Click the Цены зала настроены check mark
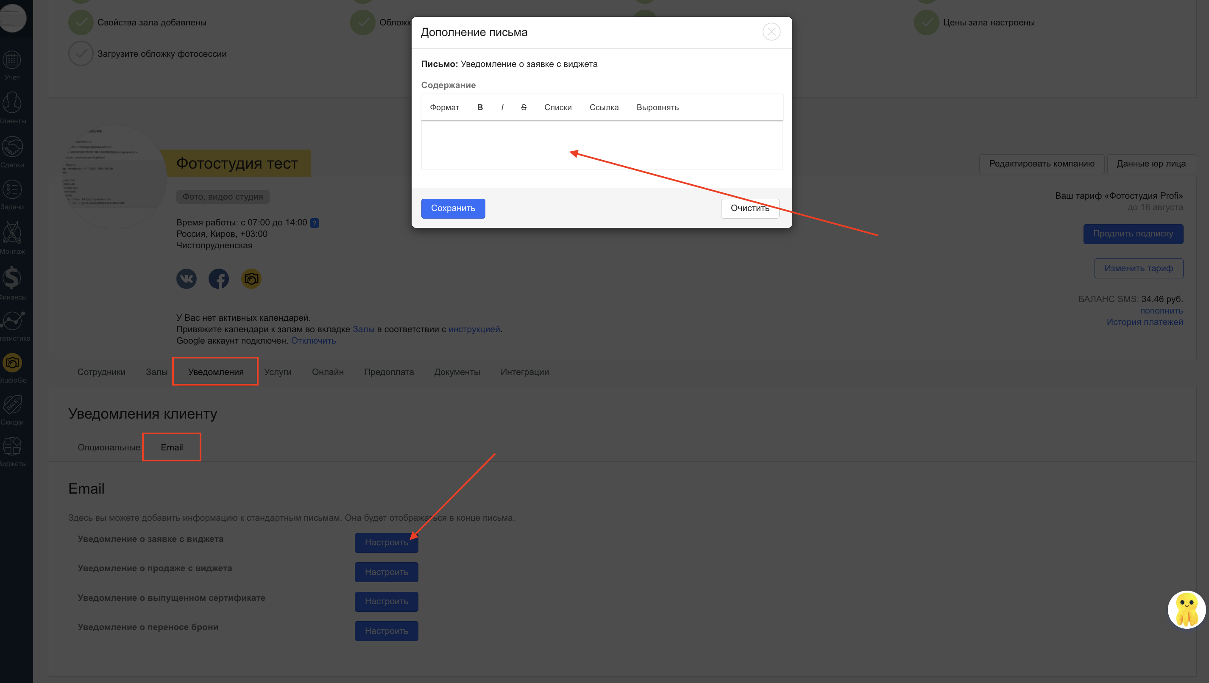This screenshot has height=683, width=1209. tap(927, 22)
